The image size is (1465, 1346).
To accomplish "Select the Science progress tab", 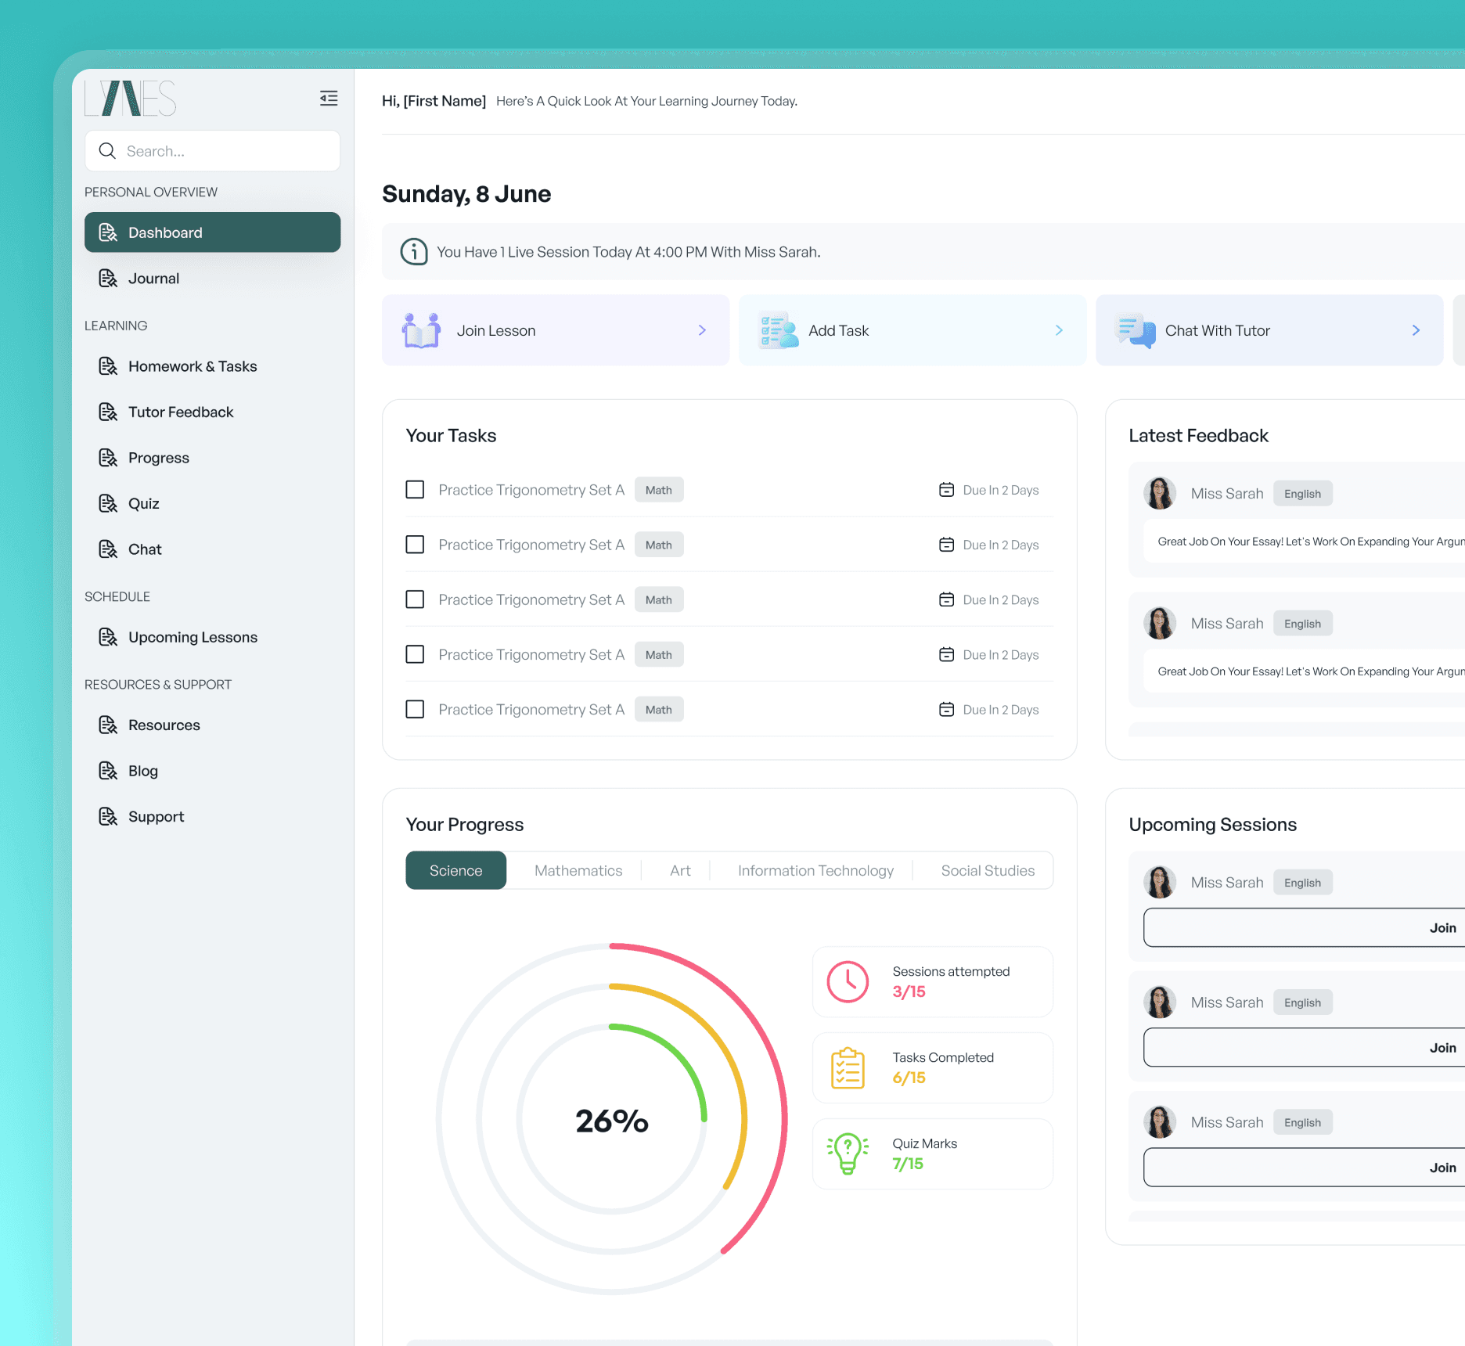I will [456, 871].
